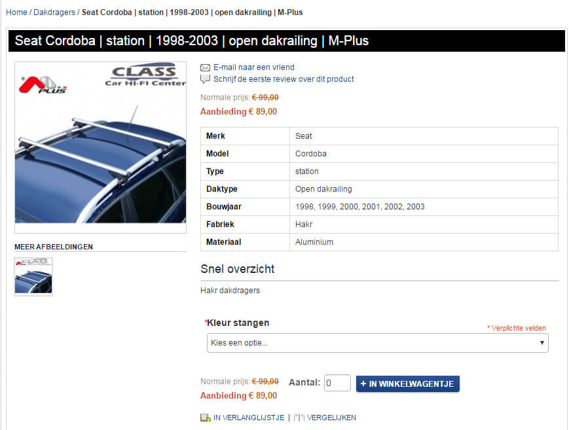Image resolution: width=569 pixels, height=430 pixels.
Task: Select the small thumbnail under Meer afbeeldingen
Action: 33,277
